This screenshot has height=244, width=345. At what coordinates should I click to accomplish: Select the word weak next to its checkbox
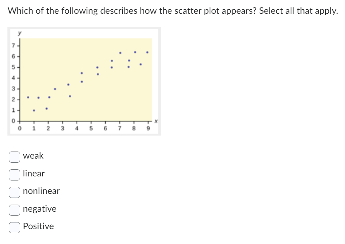click(33, 156)
